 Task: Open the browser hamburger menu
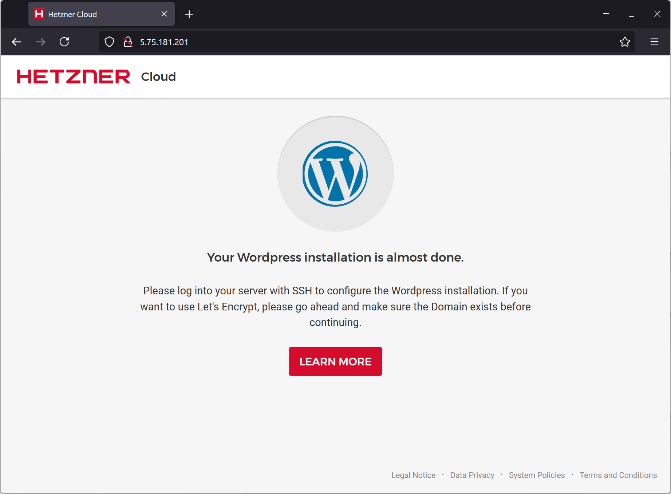point(654,42)
